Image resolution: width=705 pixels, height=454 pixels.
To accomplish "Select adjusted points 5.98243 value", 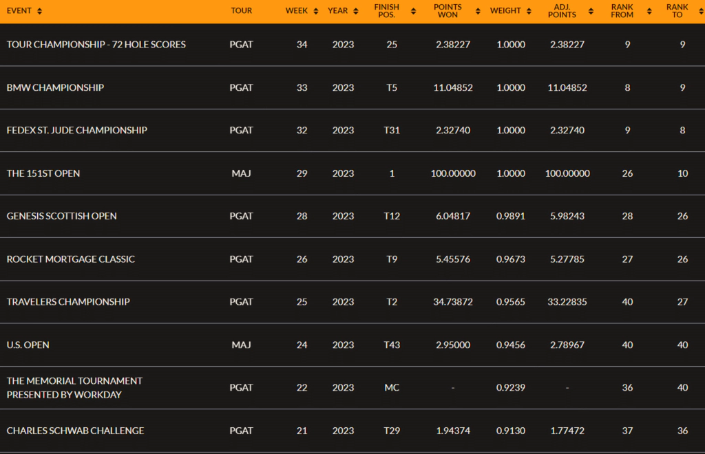I will click(567, 216).
